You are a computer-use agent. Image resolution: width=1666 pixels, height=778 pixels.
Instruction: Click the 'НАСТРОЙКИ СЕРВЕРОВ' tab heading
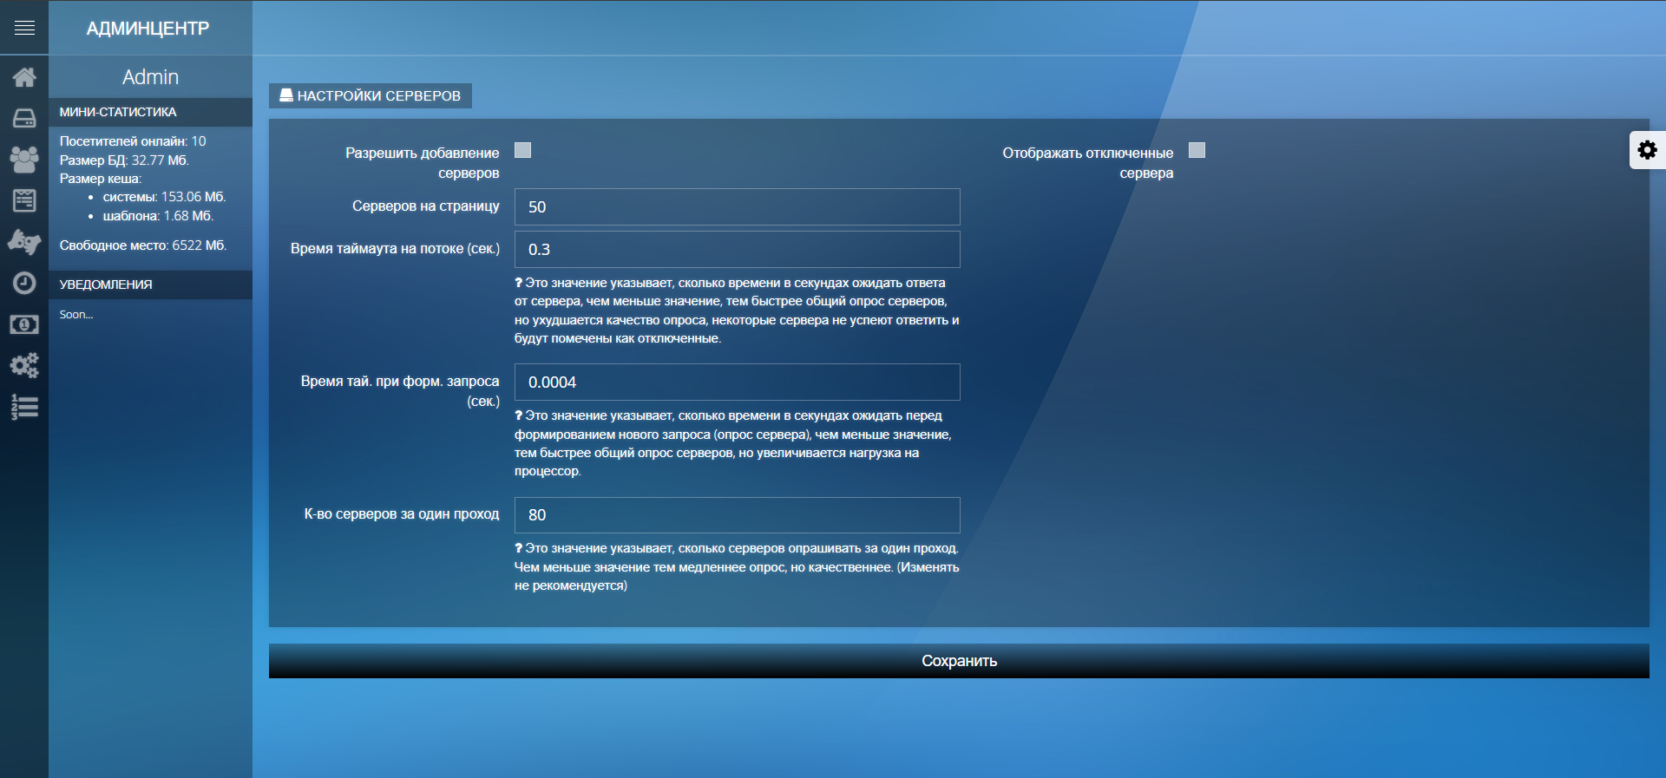tap(371, 95)
